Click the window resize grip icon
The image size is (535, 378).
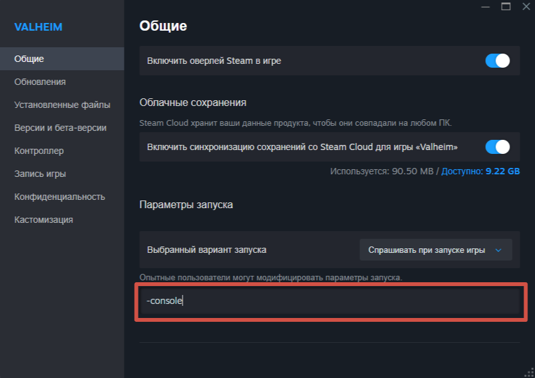(x=529, y=372)
